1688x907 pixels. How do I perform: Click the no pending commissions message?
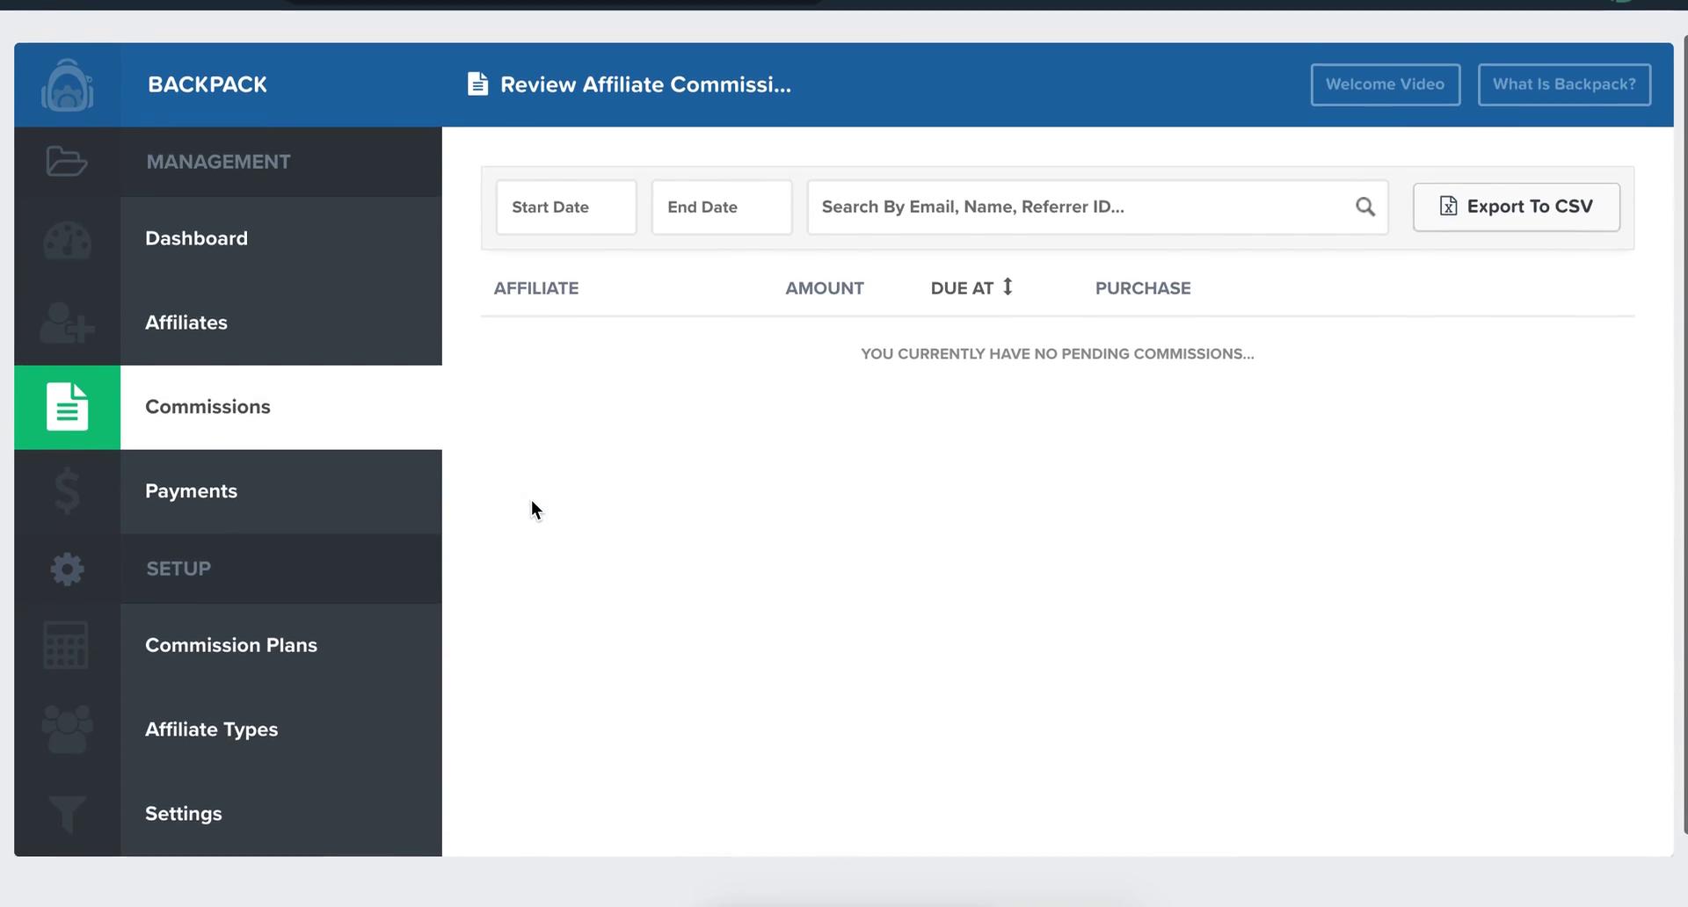click(1058, 354)
